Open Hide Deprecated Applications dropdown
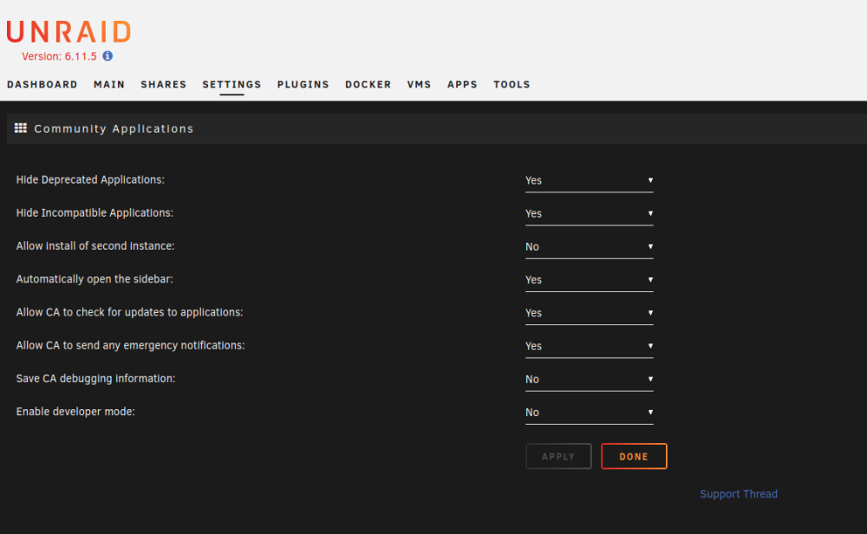 coord(589,181)
